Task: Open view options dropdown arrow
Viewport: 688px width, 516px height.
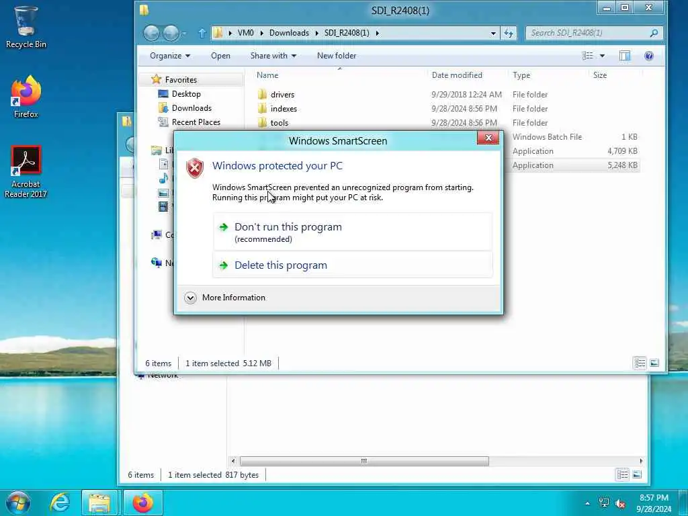Action: click(x=602, y=56)
